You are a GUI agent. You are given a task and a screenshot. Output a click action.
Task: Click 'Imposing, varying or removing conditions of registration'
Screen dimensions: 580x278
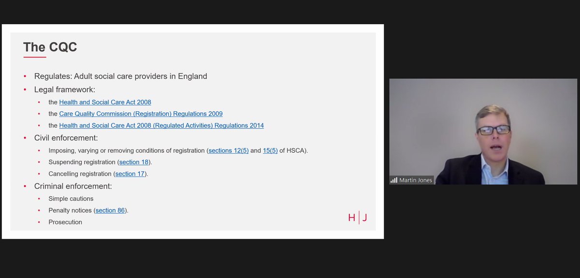click(127, 150)
